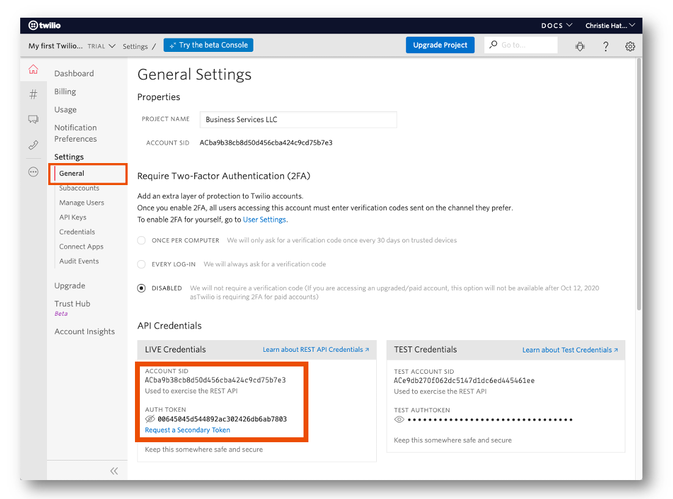This screenshot has height=499, width=673.
Task: Open Learn about REST API Credentials link
Action: [316, 349]
